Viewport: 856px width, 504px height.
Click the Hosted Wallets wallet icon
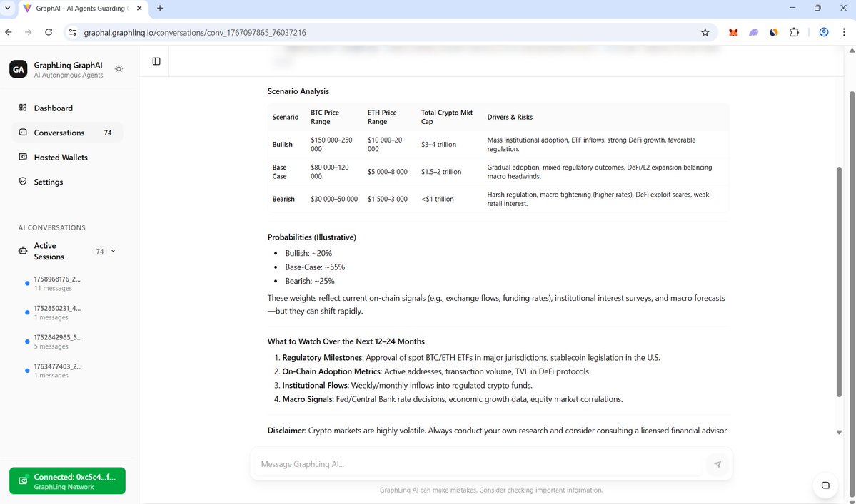22,156
